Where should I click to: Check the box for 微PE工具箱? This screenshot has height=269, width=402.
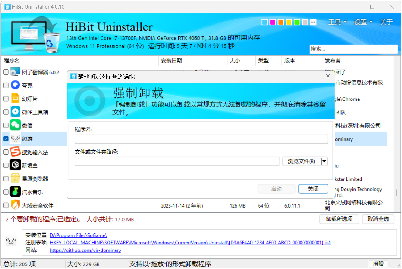[6, 112]
